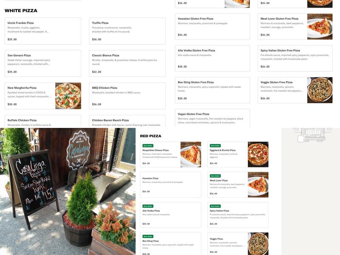Select the Hawaiian Gluten Free Pizza card
Screen dimensions: 340x255
click(212, 26)
